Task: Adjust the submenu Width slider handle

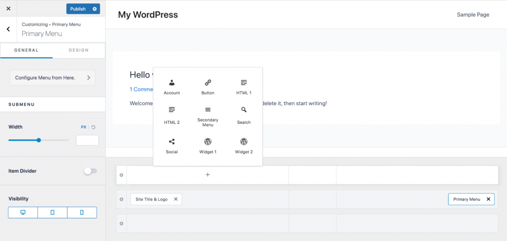Action: (39, 140)
